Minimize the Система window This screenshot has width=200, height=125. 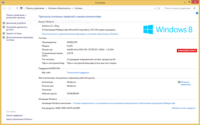click(x=185, y=2)
